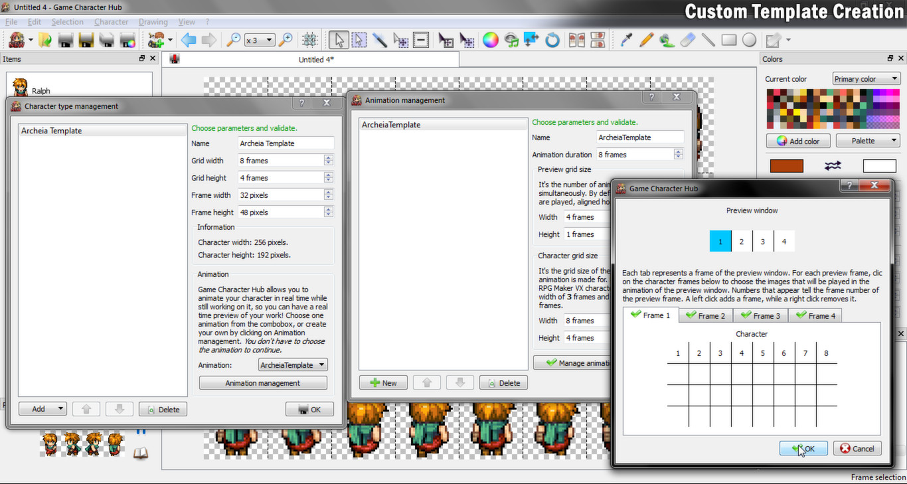The height and width of the screenshot is (484, 907).
Task: Switch to the Eraser tool
Action: tap(687, 40)
